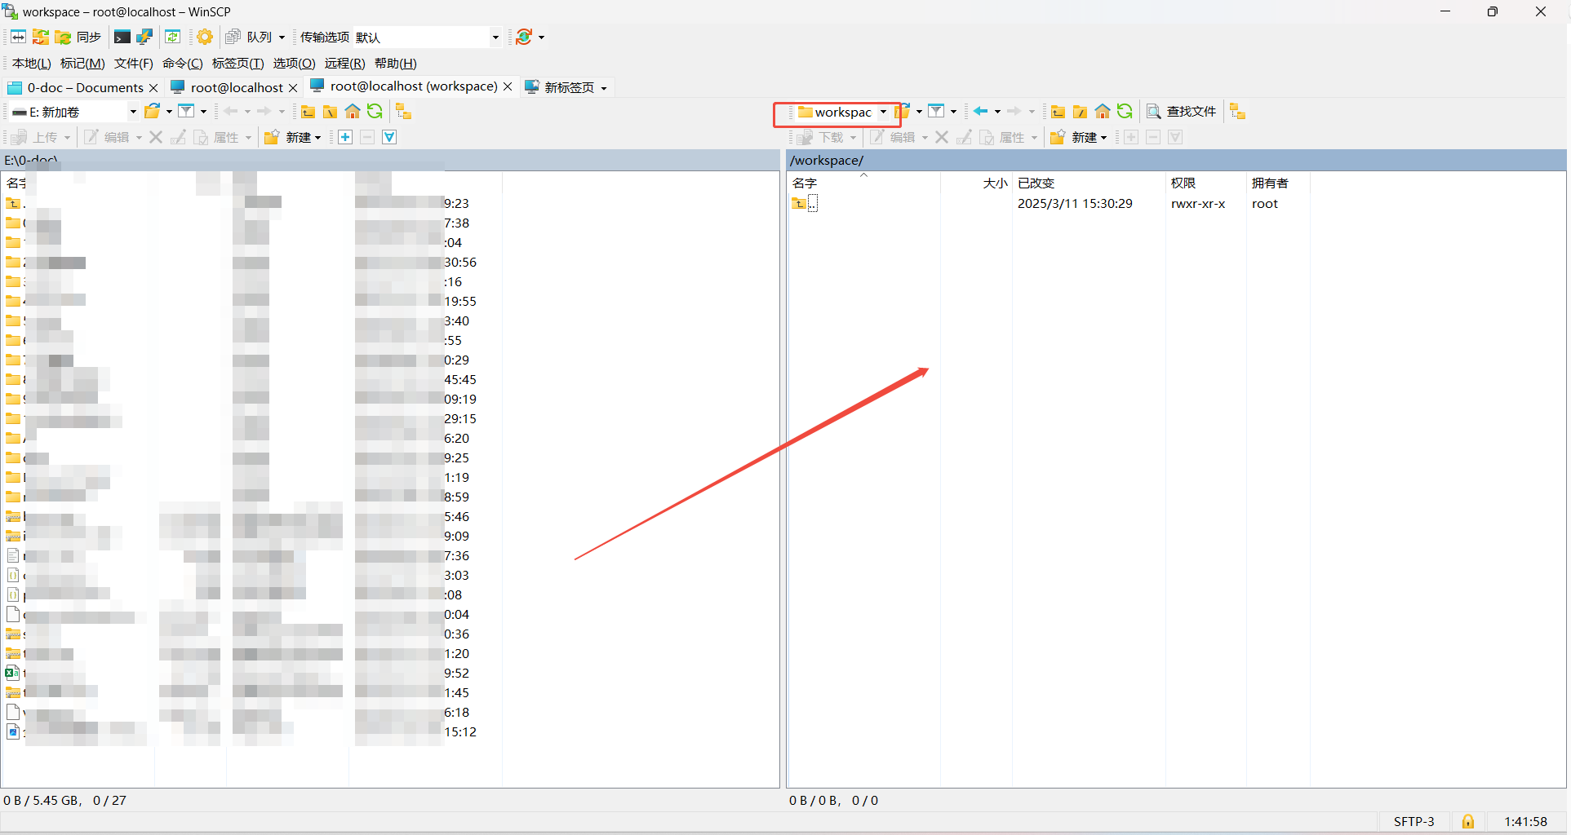Open the remote workspace path dropdown
This screenshot has width=1571, height=835.
pyautogui.click(x=883, y=113)
